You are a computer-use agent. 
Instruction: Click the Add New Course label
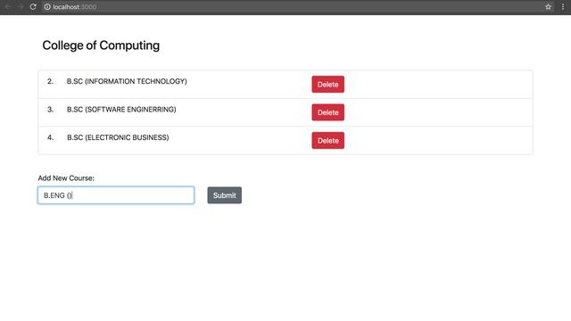[x=66, y=178]
